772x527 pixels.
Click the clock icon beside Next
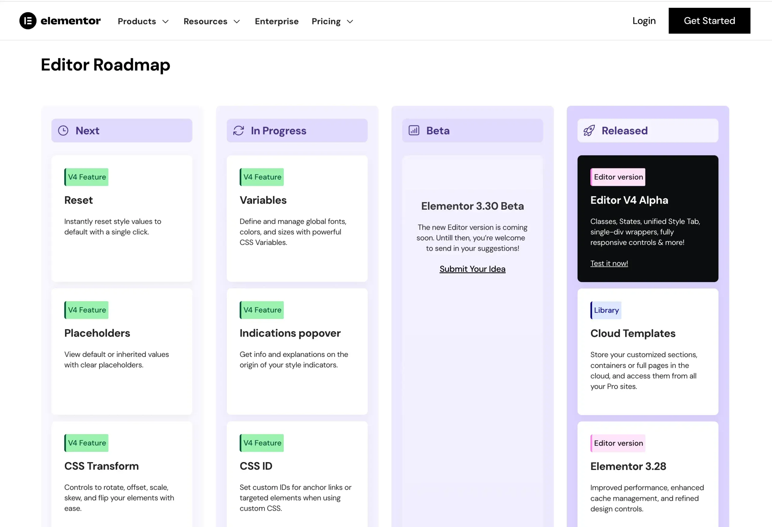point(63,131)
